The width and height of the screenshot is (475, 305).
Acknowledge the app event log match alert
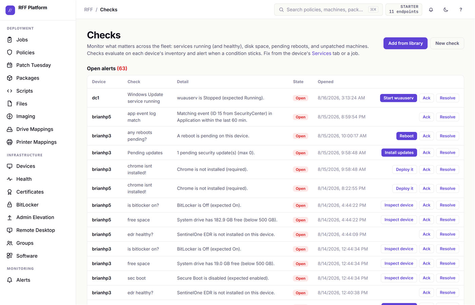426,117
